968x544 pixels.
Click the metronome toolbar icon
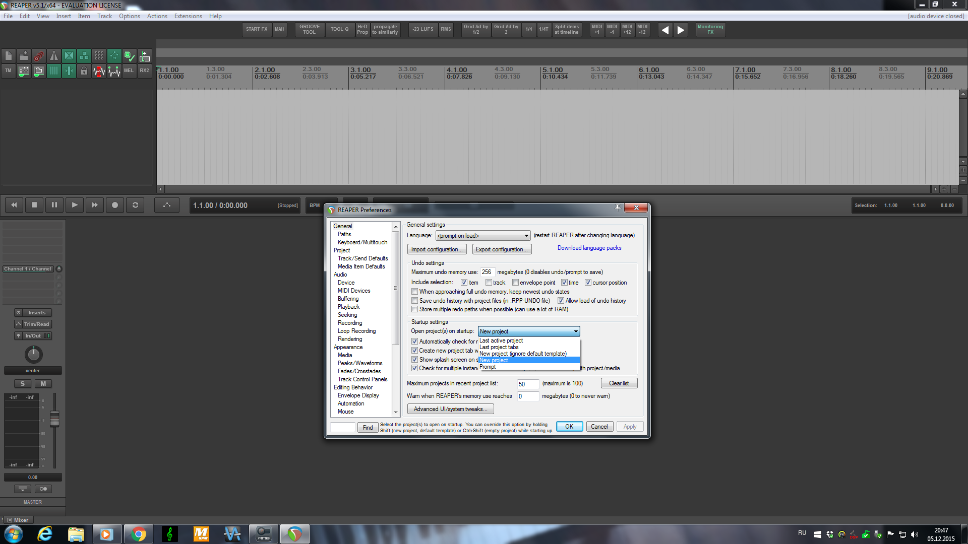(x=54, y=56)
